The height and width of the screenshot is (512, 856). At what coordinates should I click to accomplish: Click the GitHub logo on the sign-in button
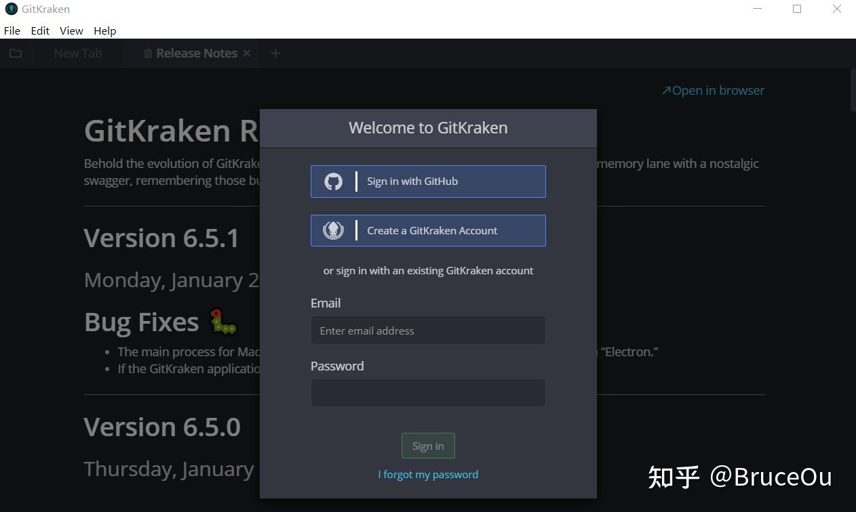(x=333, y=181)
